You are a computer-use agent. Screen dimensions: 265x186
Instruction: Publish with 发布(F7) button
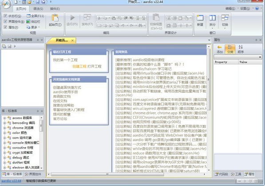coord(87,20)
